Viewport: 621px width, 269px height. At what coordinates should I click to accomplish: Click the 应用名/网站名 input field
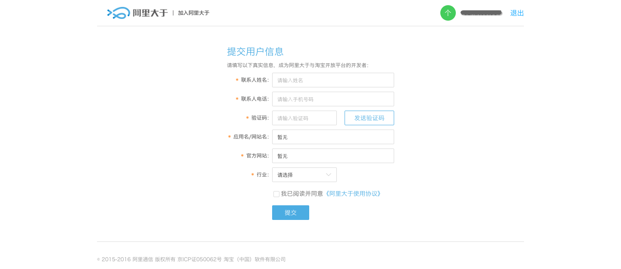(x=333, y=137)
